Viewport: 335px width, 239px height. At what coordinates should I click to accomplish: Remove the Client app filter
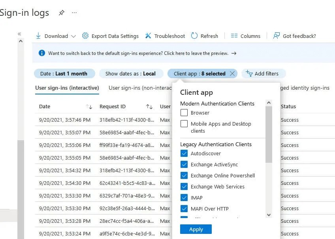point(232,73)
